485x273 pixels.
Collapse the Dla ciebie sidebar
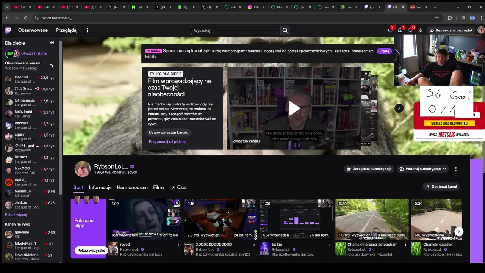point(52,43)
